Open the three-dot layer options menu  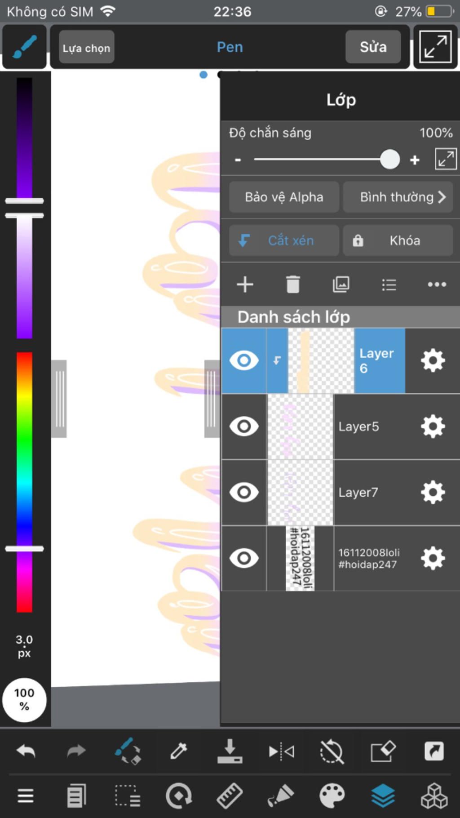pyautogui.click(x=437, y=284)
